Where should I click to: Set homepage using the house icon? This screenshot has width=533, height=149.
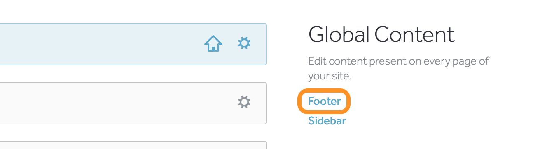click(213, 43)
